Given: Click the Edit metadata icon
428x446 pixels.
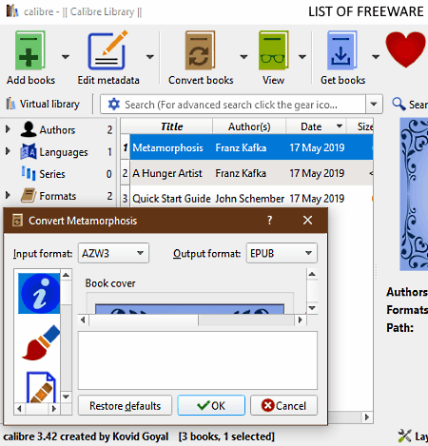Looking at the screenshot, I should 107,50.
